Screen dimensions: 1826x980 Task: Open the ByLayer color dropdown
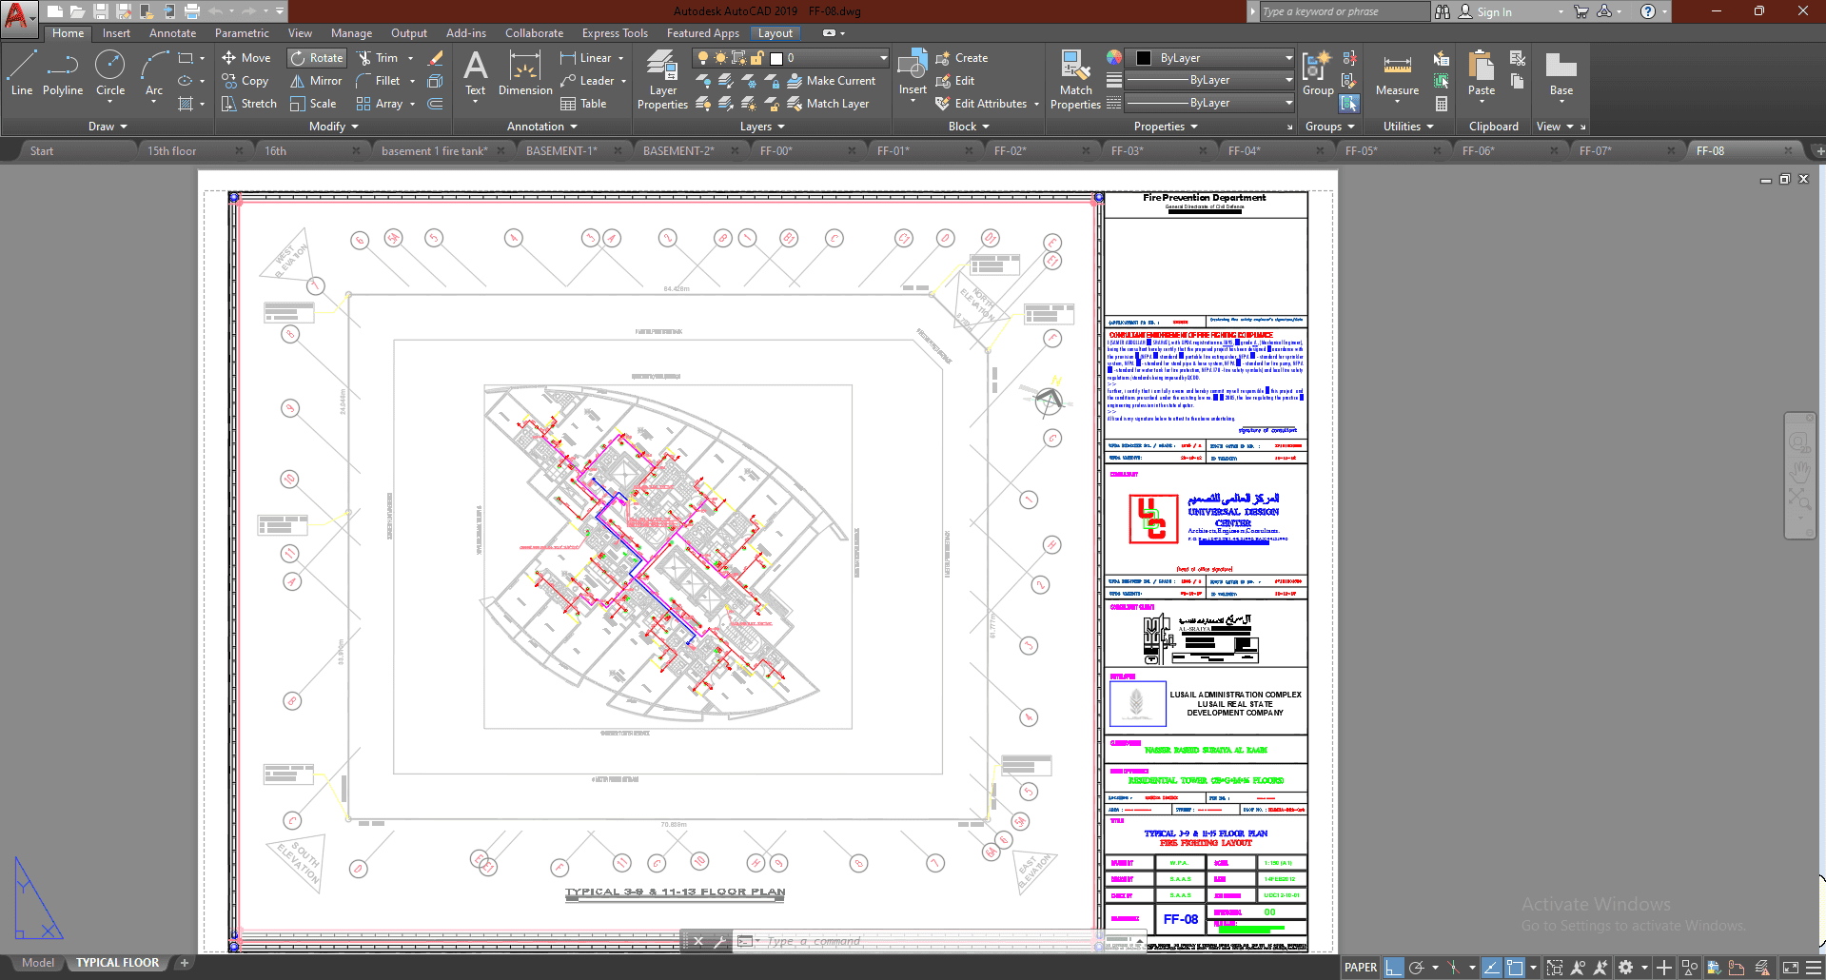tap(1218, 58)
